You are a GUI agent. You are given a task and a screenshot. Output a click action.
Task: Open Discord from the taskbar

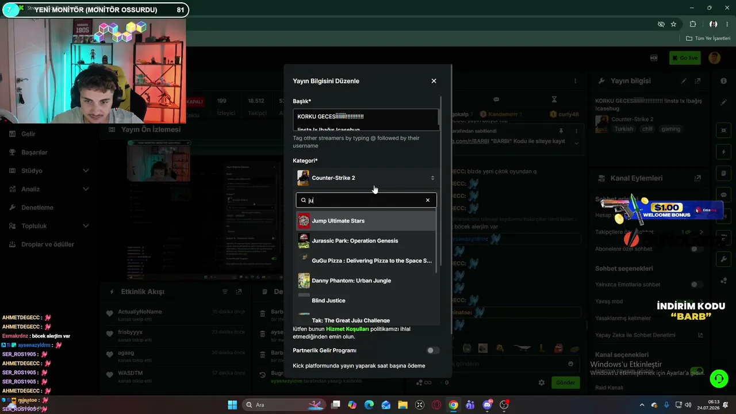point(488,405)
